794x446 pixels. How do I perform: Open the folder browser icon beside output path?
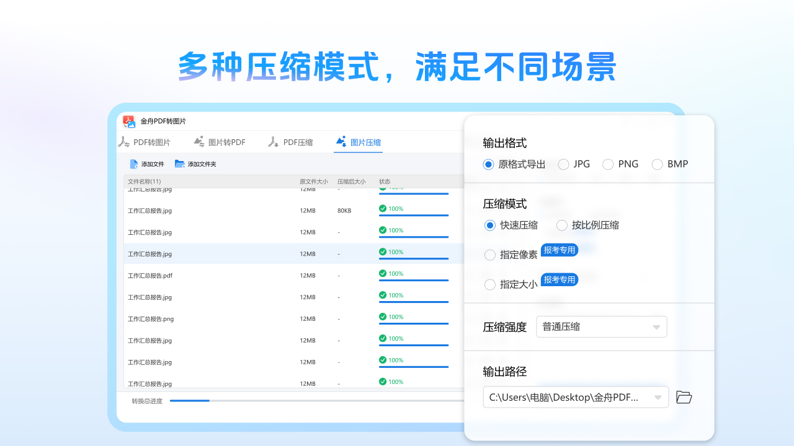pyautogui.click(x=684, y=397)
